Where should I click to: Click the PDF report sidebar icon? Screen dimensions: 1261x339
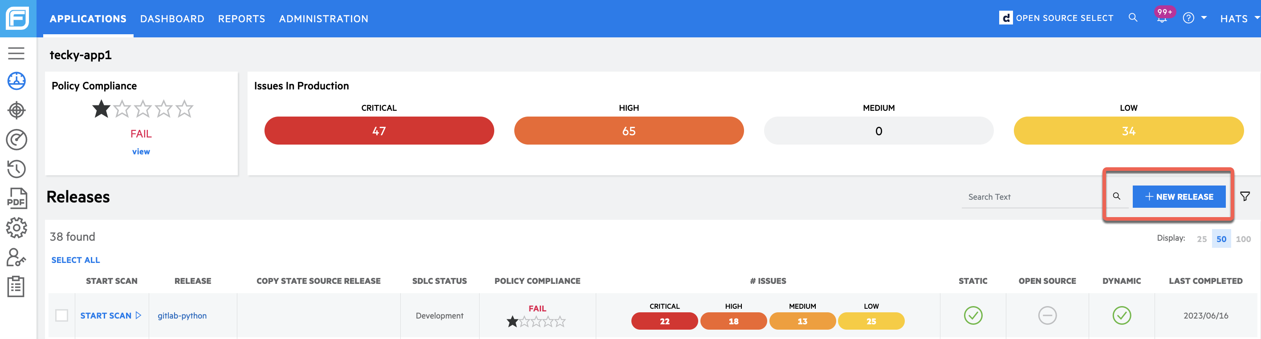tap(16, 198)
